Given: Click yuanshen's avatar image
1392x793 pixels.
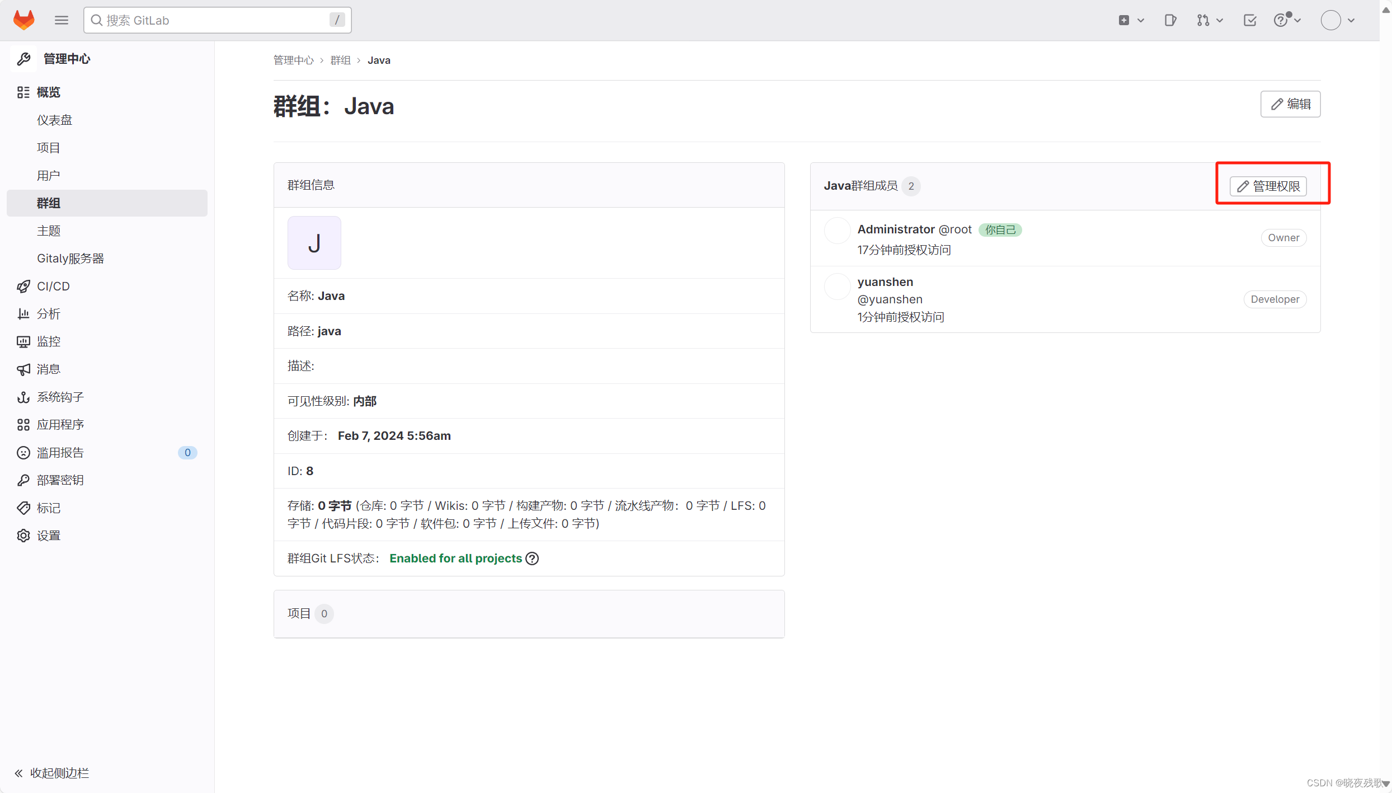Looking at the screenshot, I should coord(838,287).
